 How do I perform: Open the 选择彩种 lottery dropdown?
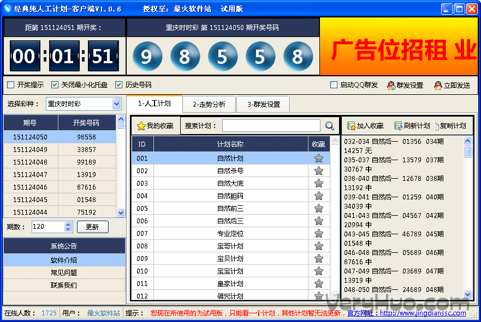click(116, 104)
